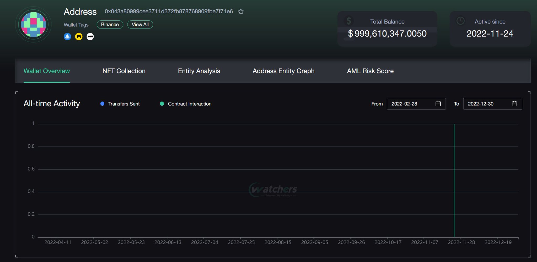Click the yellow Rarible marketplace icon
Viewport: 537px width, 262px height.
[79, 37]
